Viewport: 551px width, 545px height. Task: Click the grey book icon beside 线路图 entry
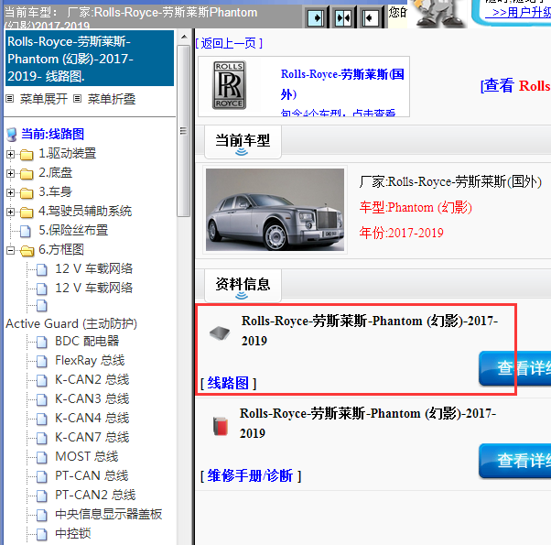click(x=220, y=332)
